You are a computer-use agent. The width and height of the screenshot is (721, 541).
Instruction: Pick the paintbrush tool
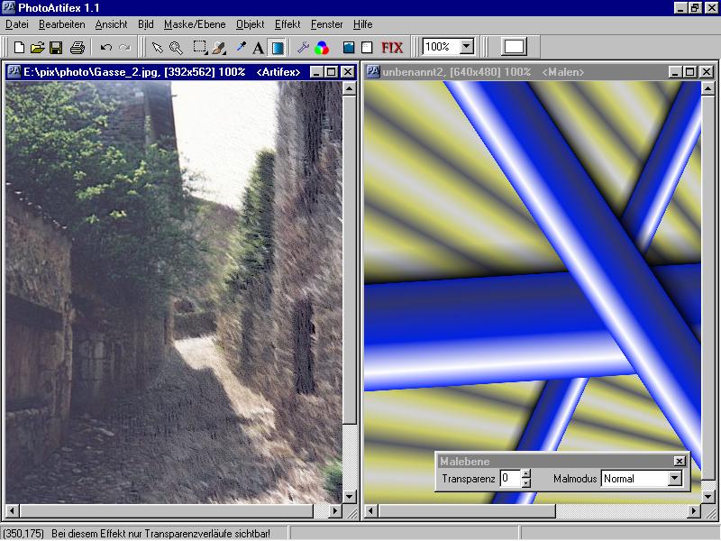pyautogui.click(x=219, y=48)
